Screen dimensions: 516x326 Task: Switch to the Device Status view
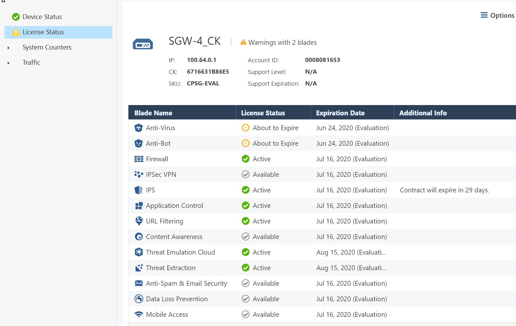pos(42,17)
